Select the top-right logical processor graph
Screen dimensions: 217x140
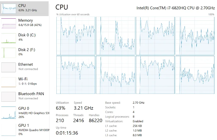(195, 36)
